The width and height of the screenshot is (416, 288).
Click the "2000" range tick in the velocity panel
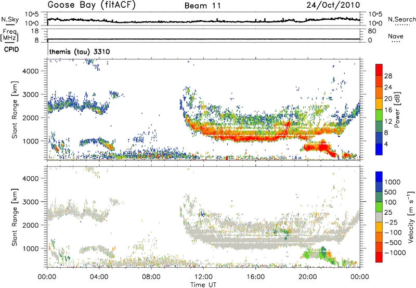[31, 225]
